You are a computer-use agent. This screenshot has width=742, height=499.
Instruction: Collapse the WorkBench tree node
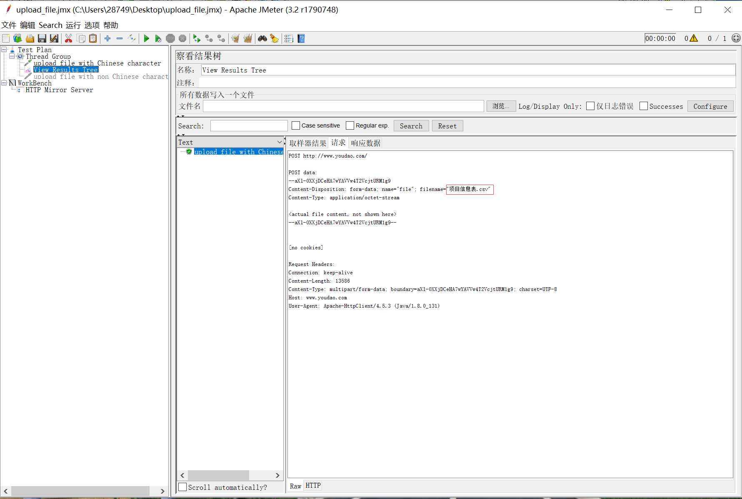pos(4,83)
